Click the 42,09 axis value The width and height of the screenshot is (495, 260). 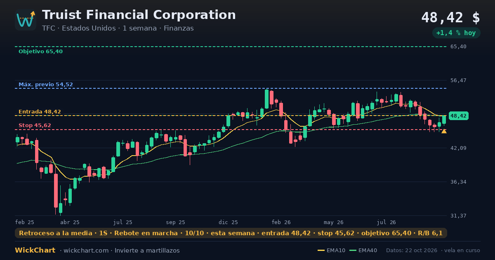[458, 148]
